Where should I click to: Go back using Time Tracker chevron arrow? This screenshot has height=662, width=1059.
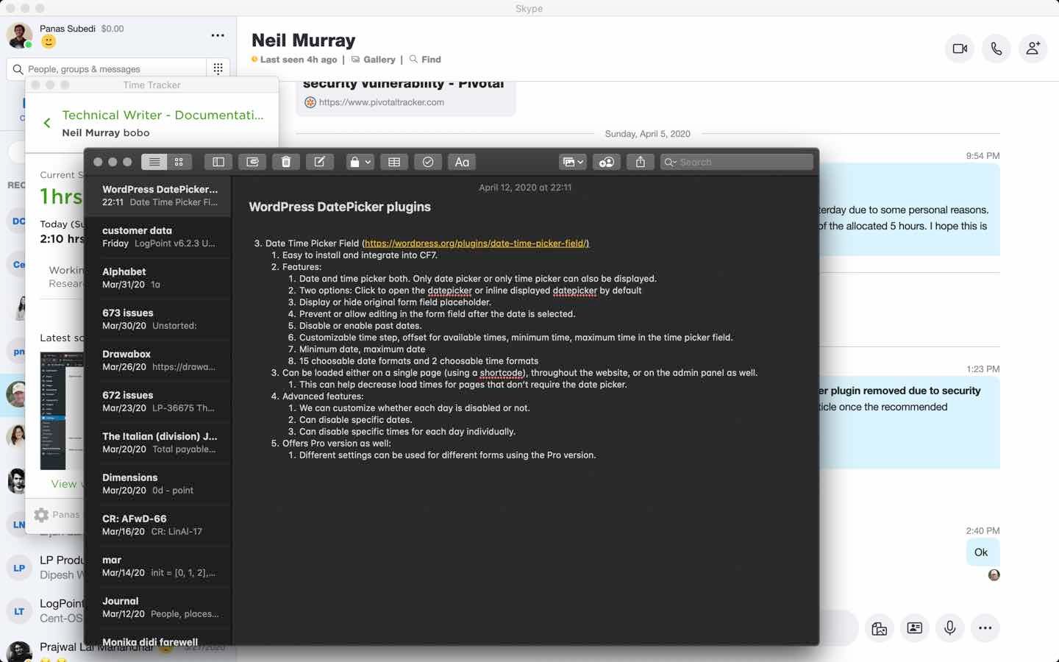[x=47, y=123]
